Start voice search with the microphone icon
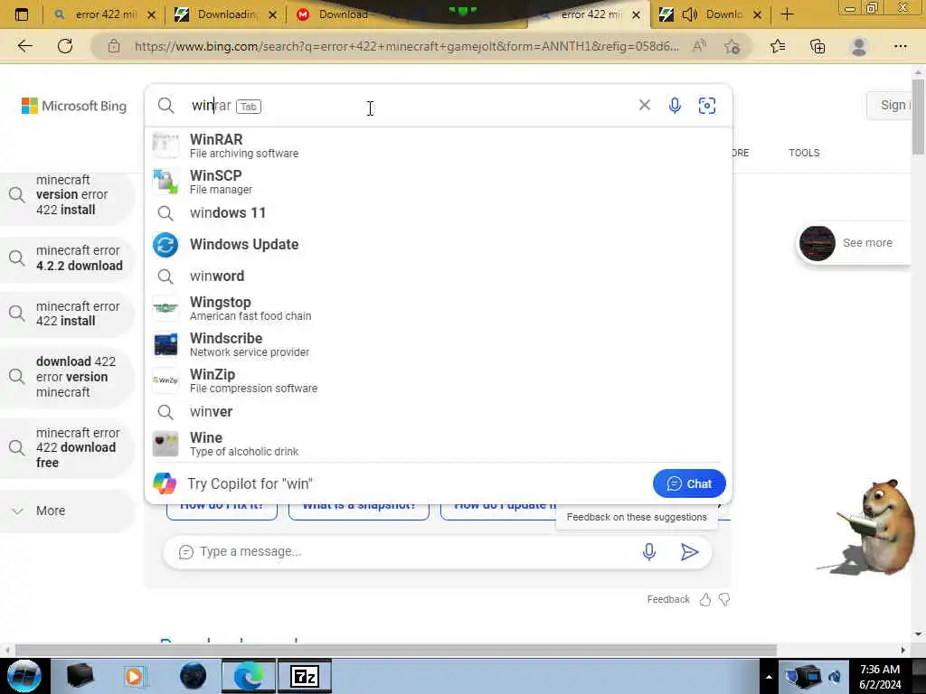The height and width of the screenshot is (694, 926). click(675, 105)
